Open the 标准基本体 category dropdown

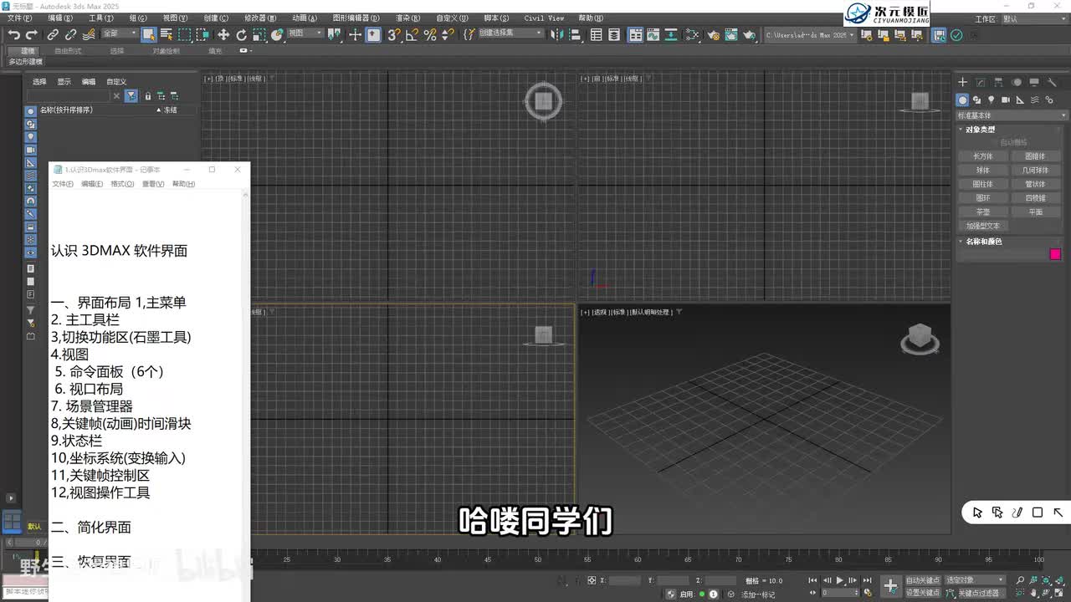click(1010, 115)
